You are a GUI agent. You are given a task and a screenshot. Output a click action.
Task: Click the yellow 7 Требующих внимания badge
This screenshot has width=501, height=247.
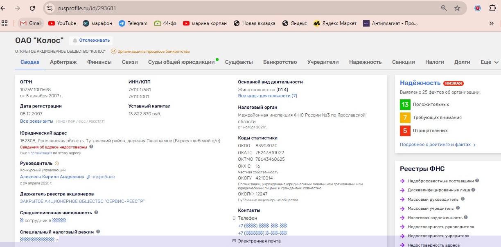[405, 118]
